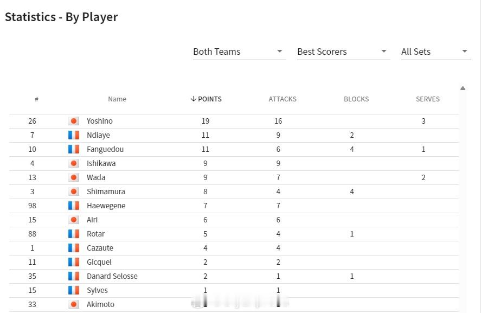481x313 pixels.
Task: Click the Japan flag next to Shimamura
Action: tap(74, 191)
